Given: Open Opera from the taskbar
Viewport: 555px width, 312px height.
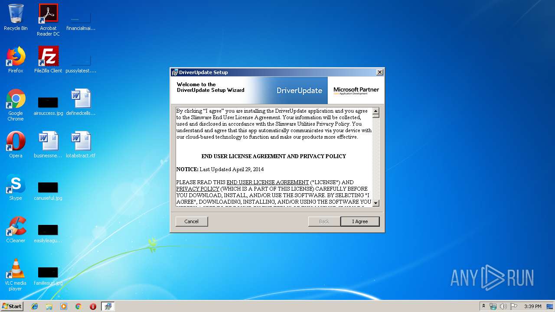Looking at the screenshot, I should coord(93,306).
